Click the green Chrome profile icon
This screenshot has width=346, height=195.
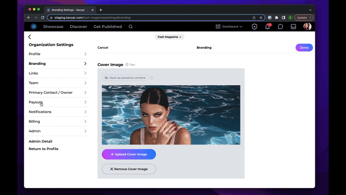click(290, 18)
